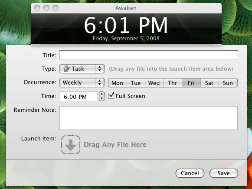The image size is (252, 189).
Task: Toggle the Mon day button
Action: coord(118,83)
